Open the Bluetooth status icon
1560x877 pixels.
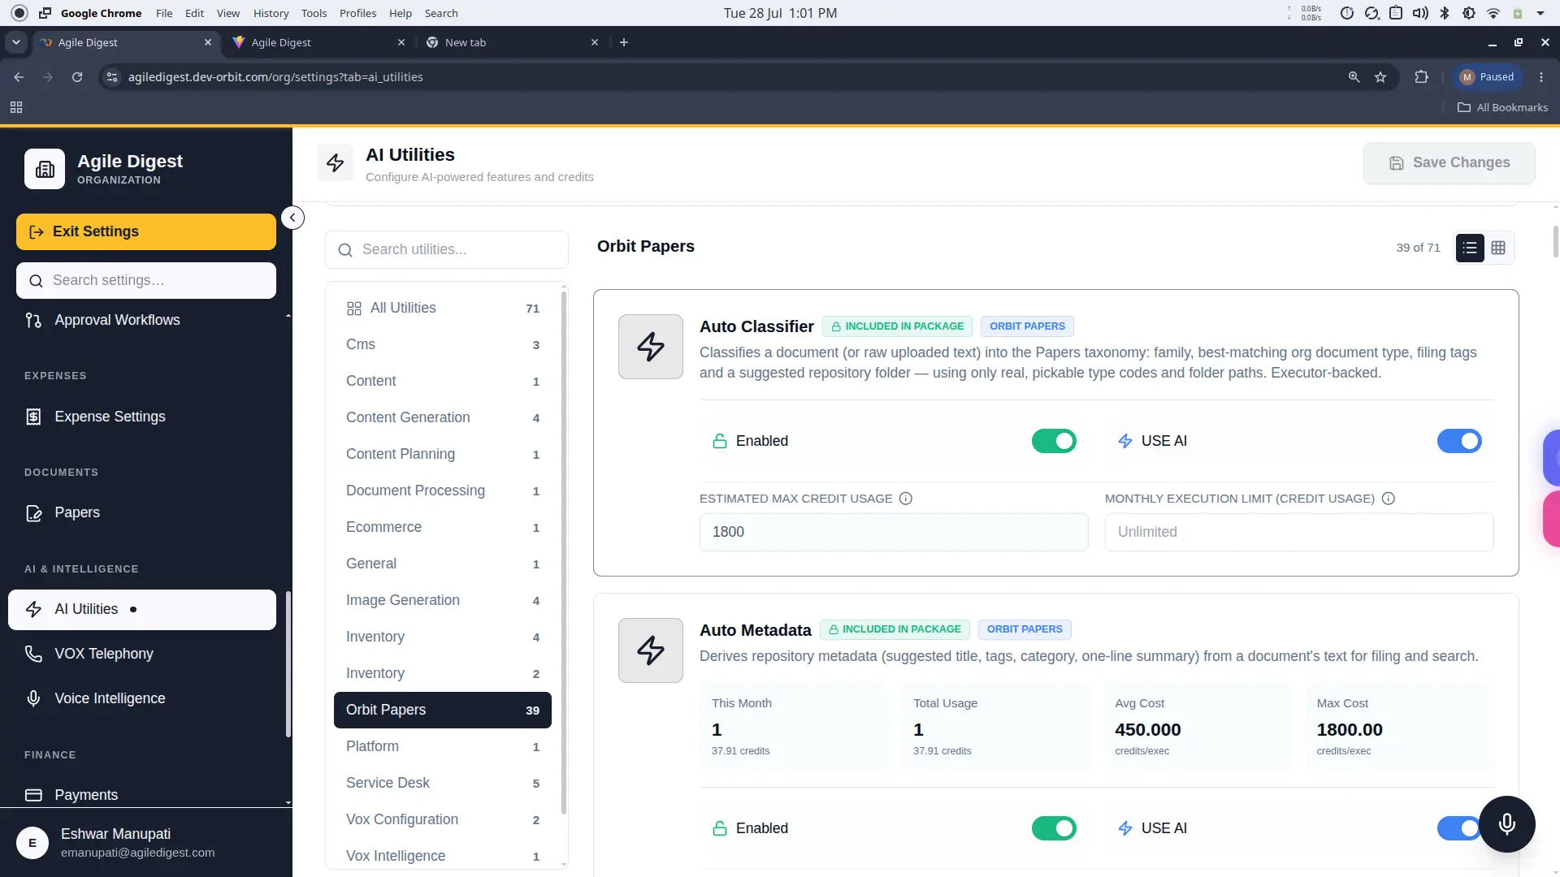tap(1445, 13)
